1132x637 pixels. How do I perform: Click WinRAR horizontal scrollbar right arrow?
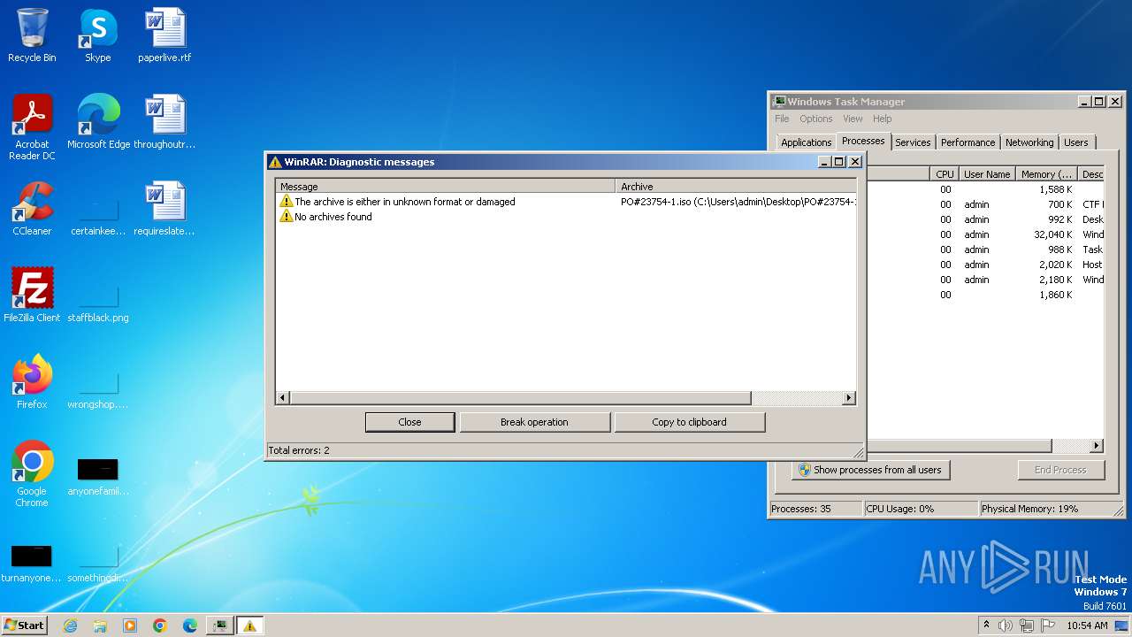[849, 398]
